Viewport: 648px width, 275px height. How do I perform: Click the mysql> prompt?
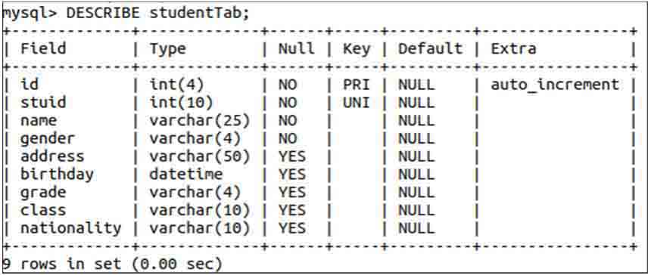coord(30,13)
